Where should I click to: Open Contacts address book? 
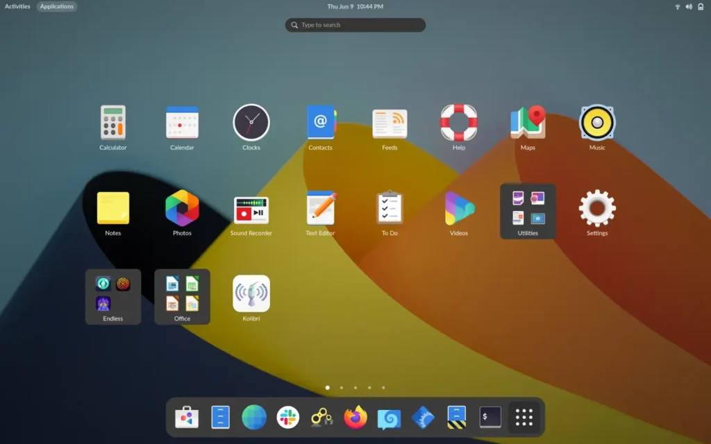pyautogui.click(x=321, y=122)
